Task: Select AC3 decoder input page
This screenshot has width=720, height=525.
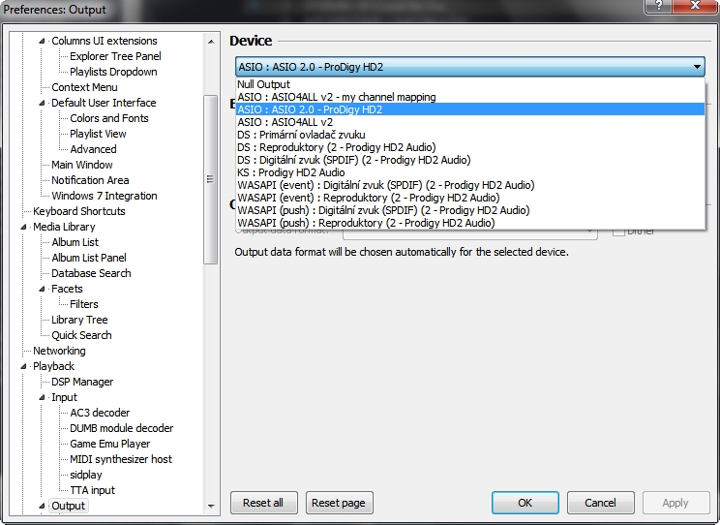Action: point(100,414)
